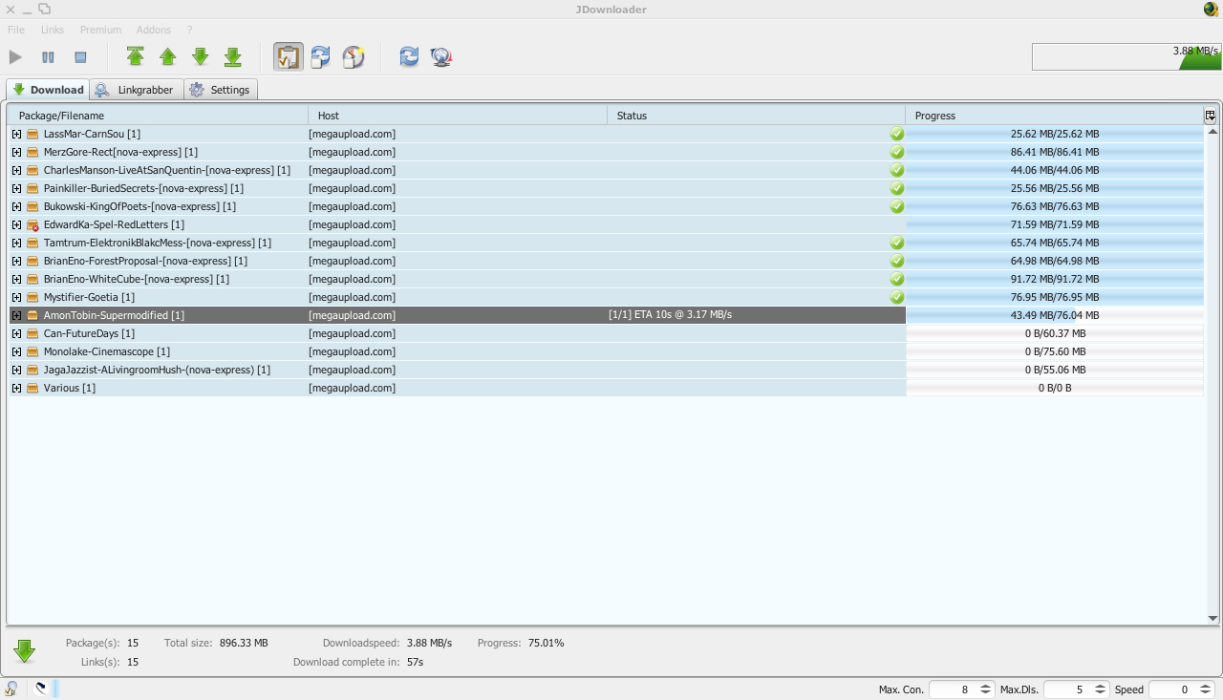
Task: Toggle the automatic reconnect icon
Action: (x=321, y=57)
